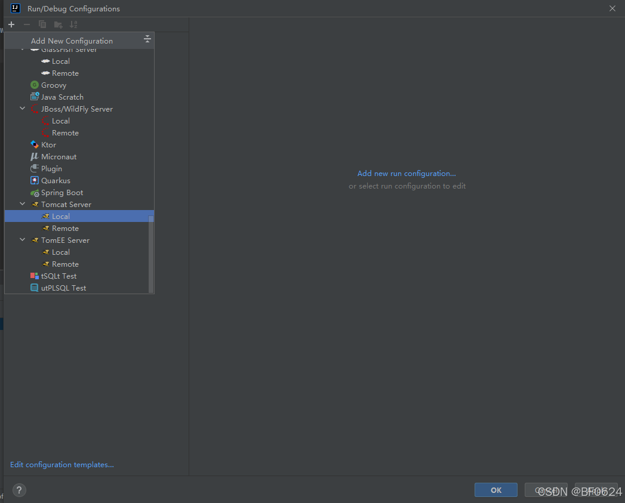Image resolution: width=625 pixels, height=503 pixels.
Task: Choose Remote under Tomcat Server
Action: pyautogui.click(x=79, y=229)
